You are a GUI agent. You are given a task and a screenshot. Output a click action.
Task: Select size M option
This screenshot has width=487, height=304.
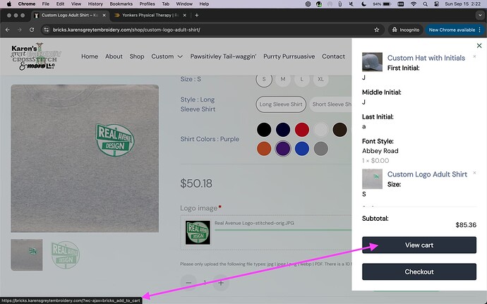tap(282, 79)
